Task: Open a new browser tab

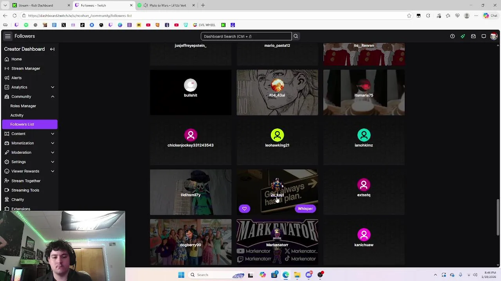Action: (x=203, y=5)
